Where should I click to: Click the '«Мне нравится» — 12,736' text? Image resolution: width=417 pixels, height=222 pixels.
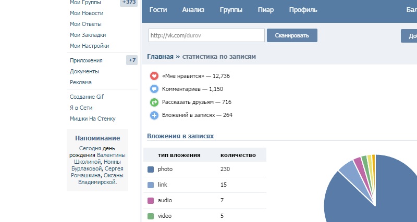pos(196,76)
